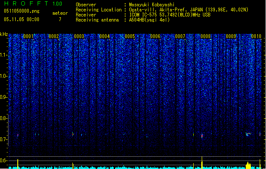Click the HROFFT 1.00 title text
Image resolution: width=266 pixels, height=169 pixels.
point(33,3)
